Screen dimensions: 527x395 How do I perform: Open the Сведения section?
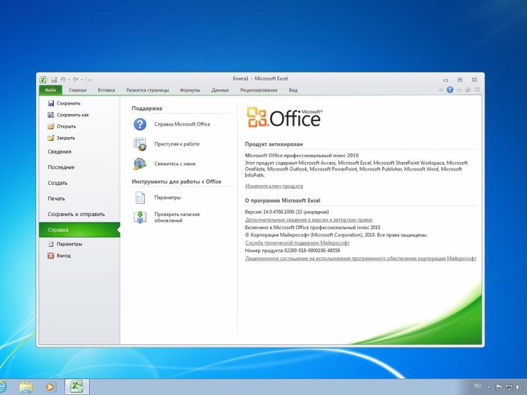tap(59, 152)
